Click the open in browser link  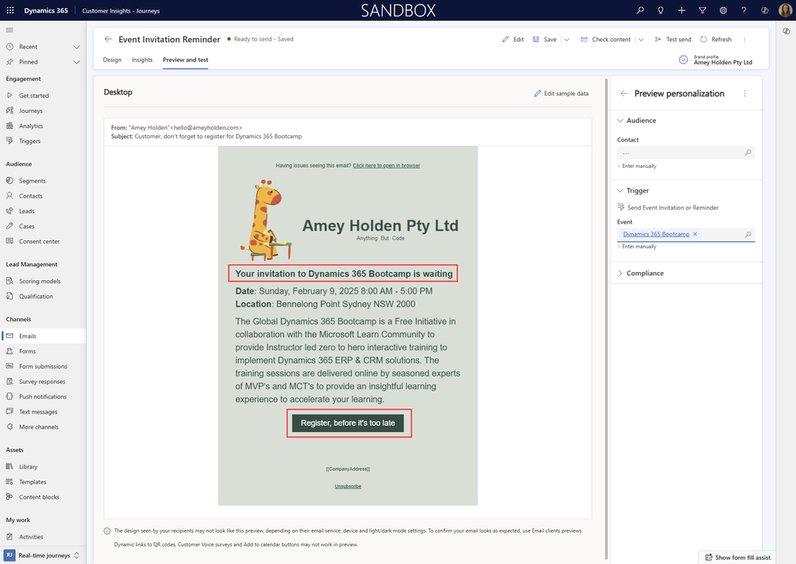coord(386,165)
